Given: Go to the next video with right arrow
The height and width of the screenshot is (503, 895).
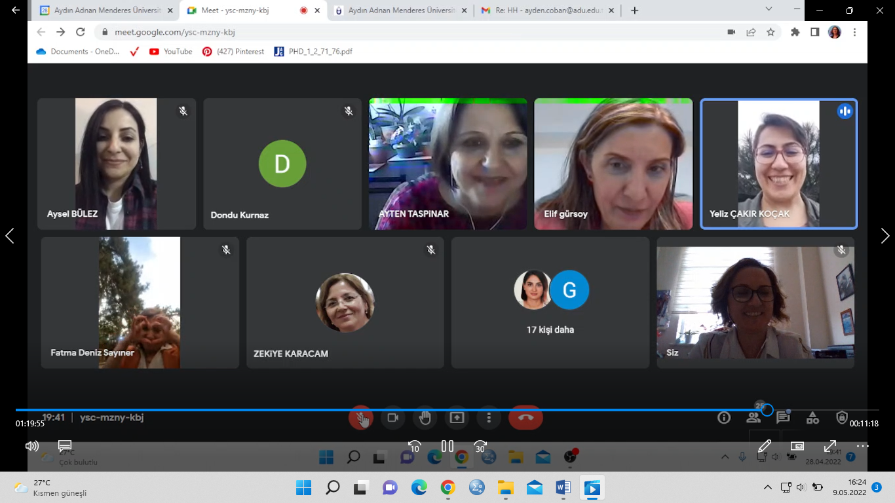Looking at the screenshot, I should [885, 236].
